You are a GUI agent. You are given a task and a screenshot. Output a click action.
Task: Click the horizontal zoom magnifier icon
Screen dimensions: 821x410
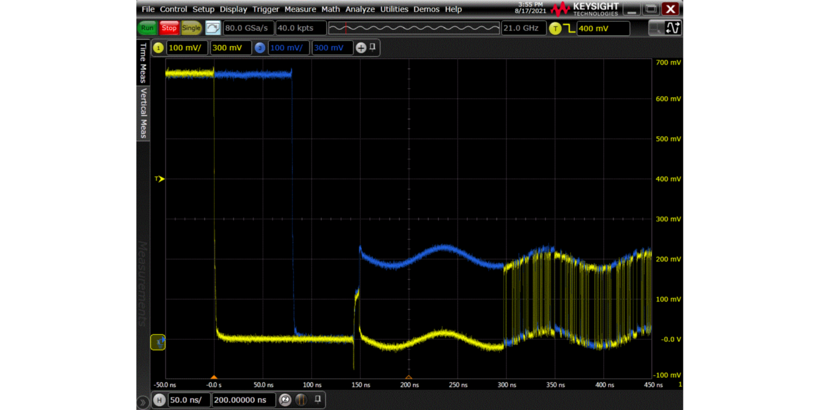[x=285, y=400]
